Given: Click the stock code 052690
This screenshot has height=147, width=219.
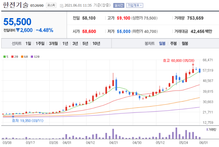Looking at the screenshot, I should point(37,6).
